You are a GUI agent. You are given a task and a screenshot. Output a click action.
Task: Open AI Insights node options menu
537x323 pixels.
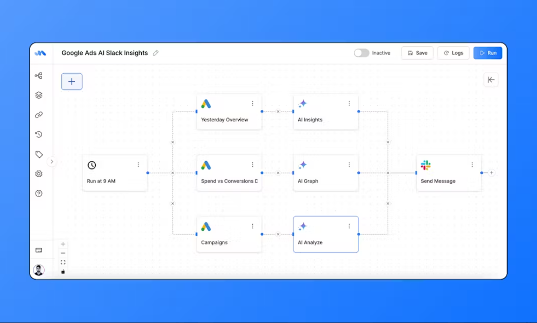click(349, 103)
